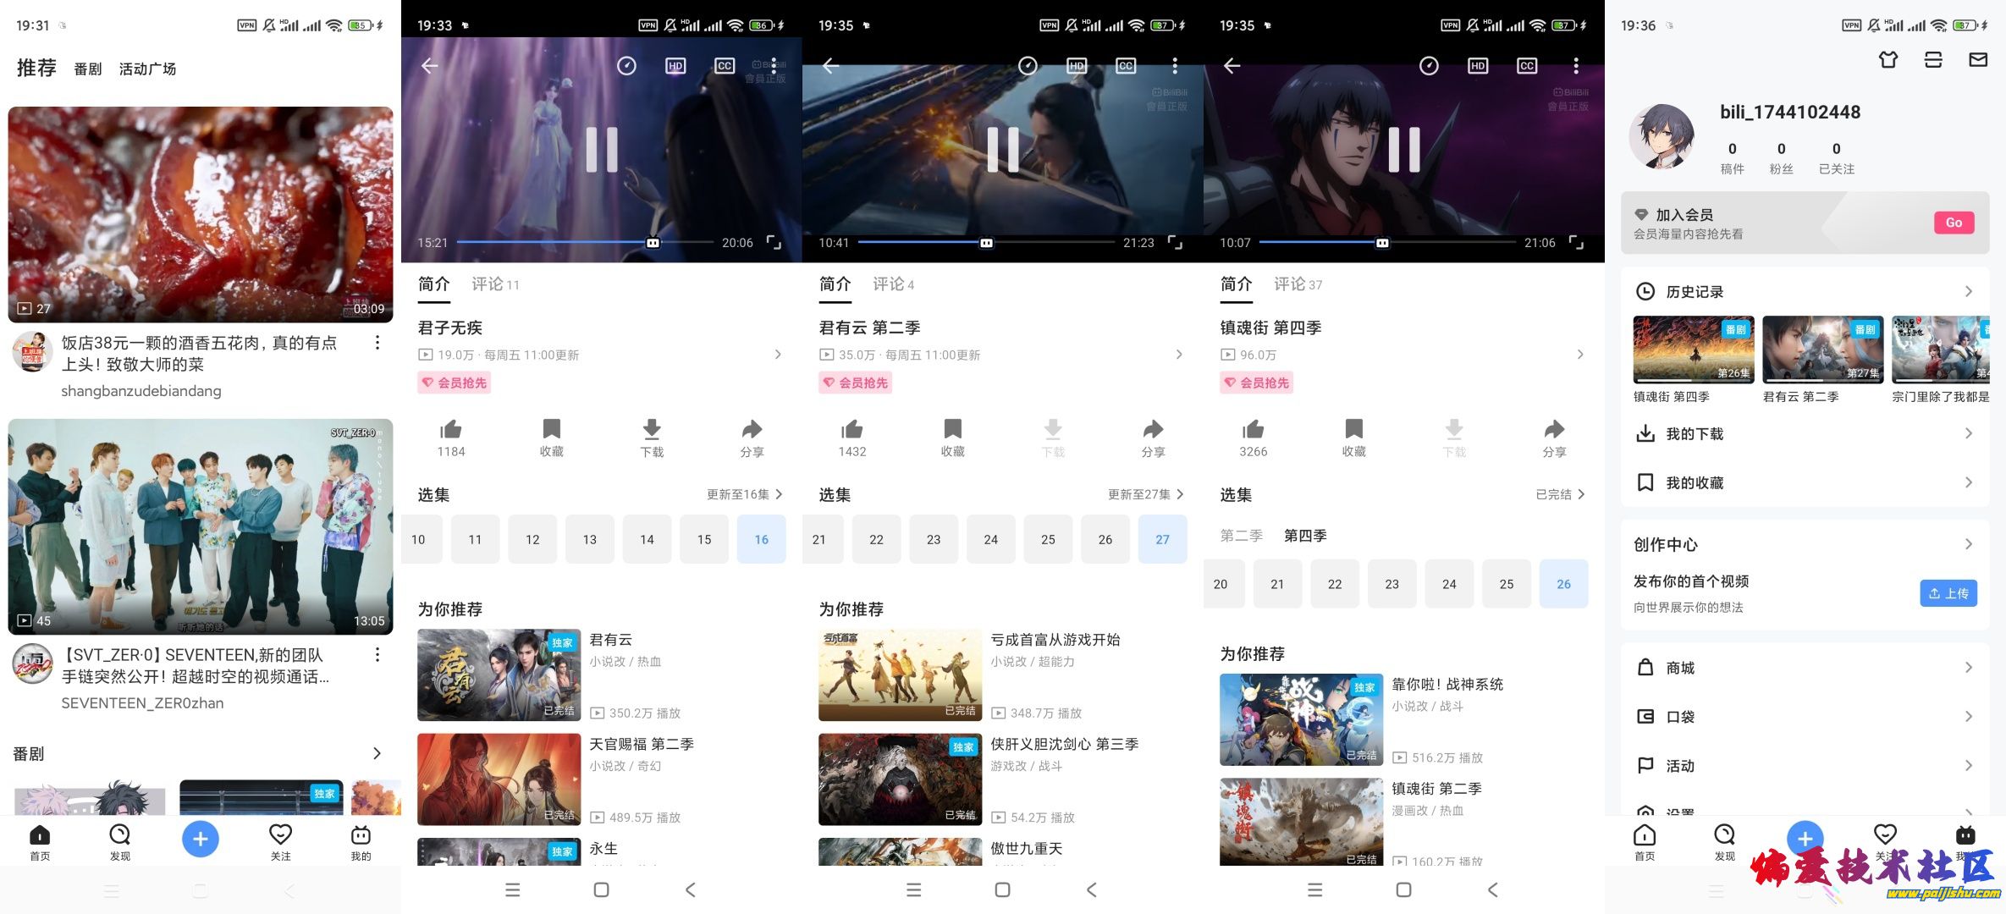The image size is (2006, 914).
Task: Pause the video playing at 15:21
Action: [602, 150]
